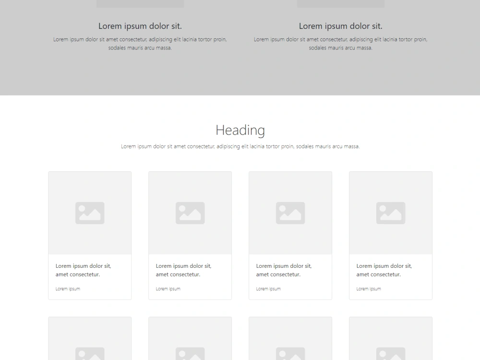480x360 pixels.
Task: Open the third card's image placeholder
Action: (290, 213)
